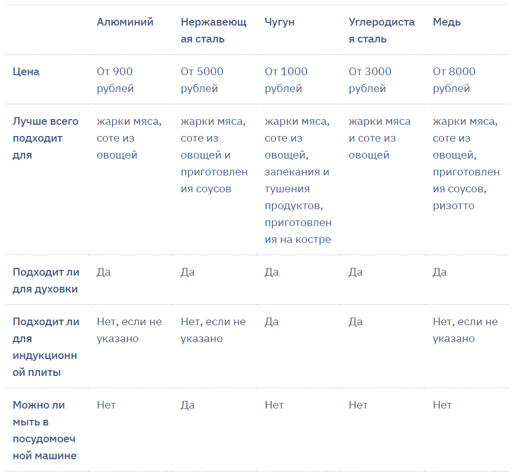Click the 'От 1000 рублей' price cell
This screenshot has height=473, width=517.
pos(286,80)
